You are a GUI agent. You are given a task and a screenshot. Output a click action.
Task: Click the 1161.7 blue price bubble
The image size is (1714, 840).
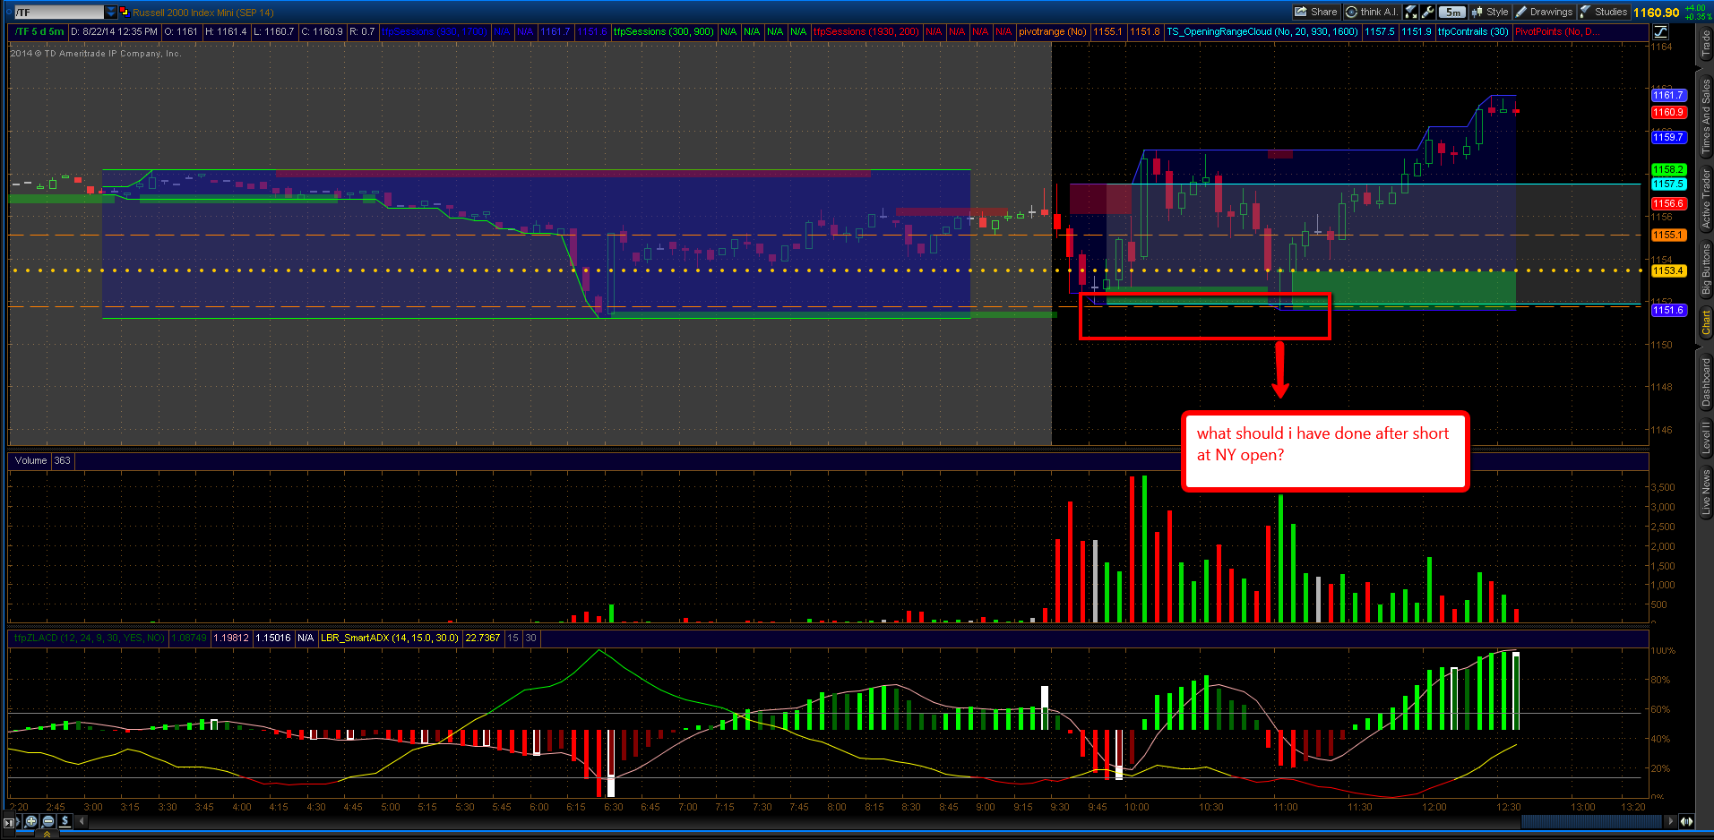click(x=1669, y=95)
